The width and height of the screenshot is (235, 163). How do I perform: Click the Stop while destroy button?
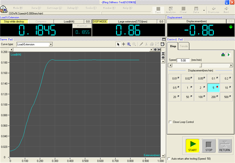click(11, 22)
